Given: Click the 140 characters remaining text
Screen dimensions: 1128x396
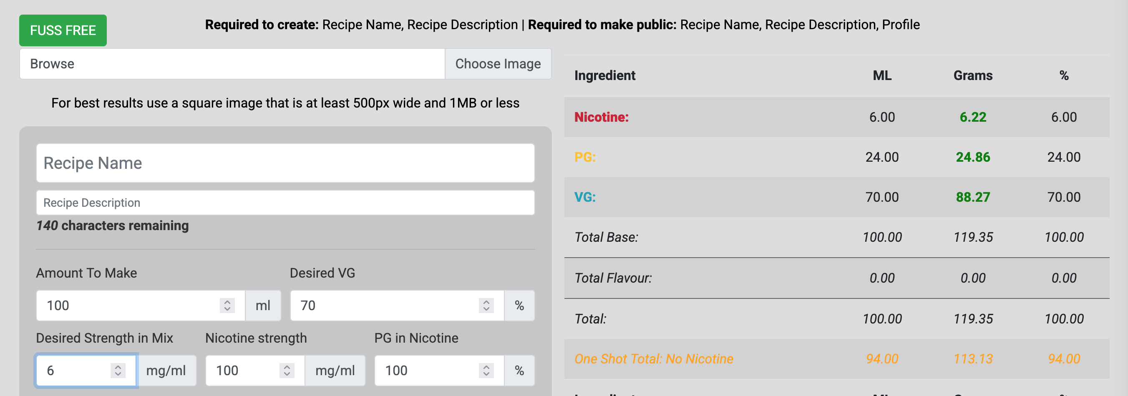Looking at the screenshot, I should coord(113,226).
